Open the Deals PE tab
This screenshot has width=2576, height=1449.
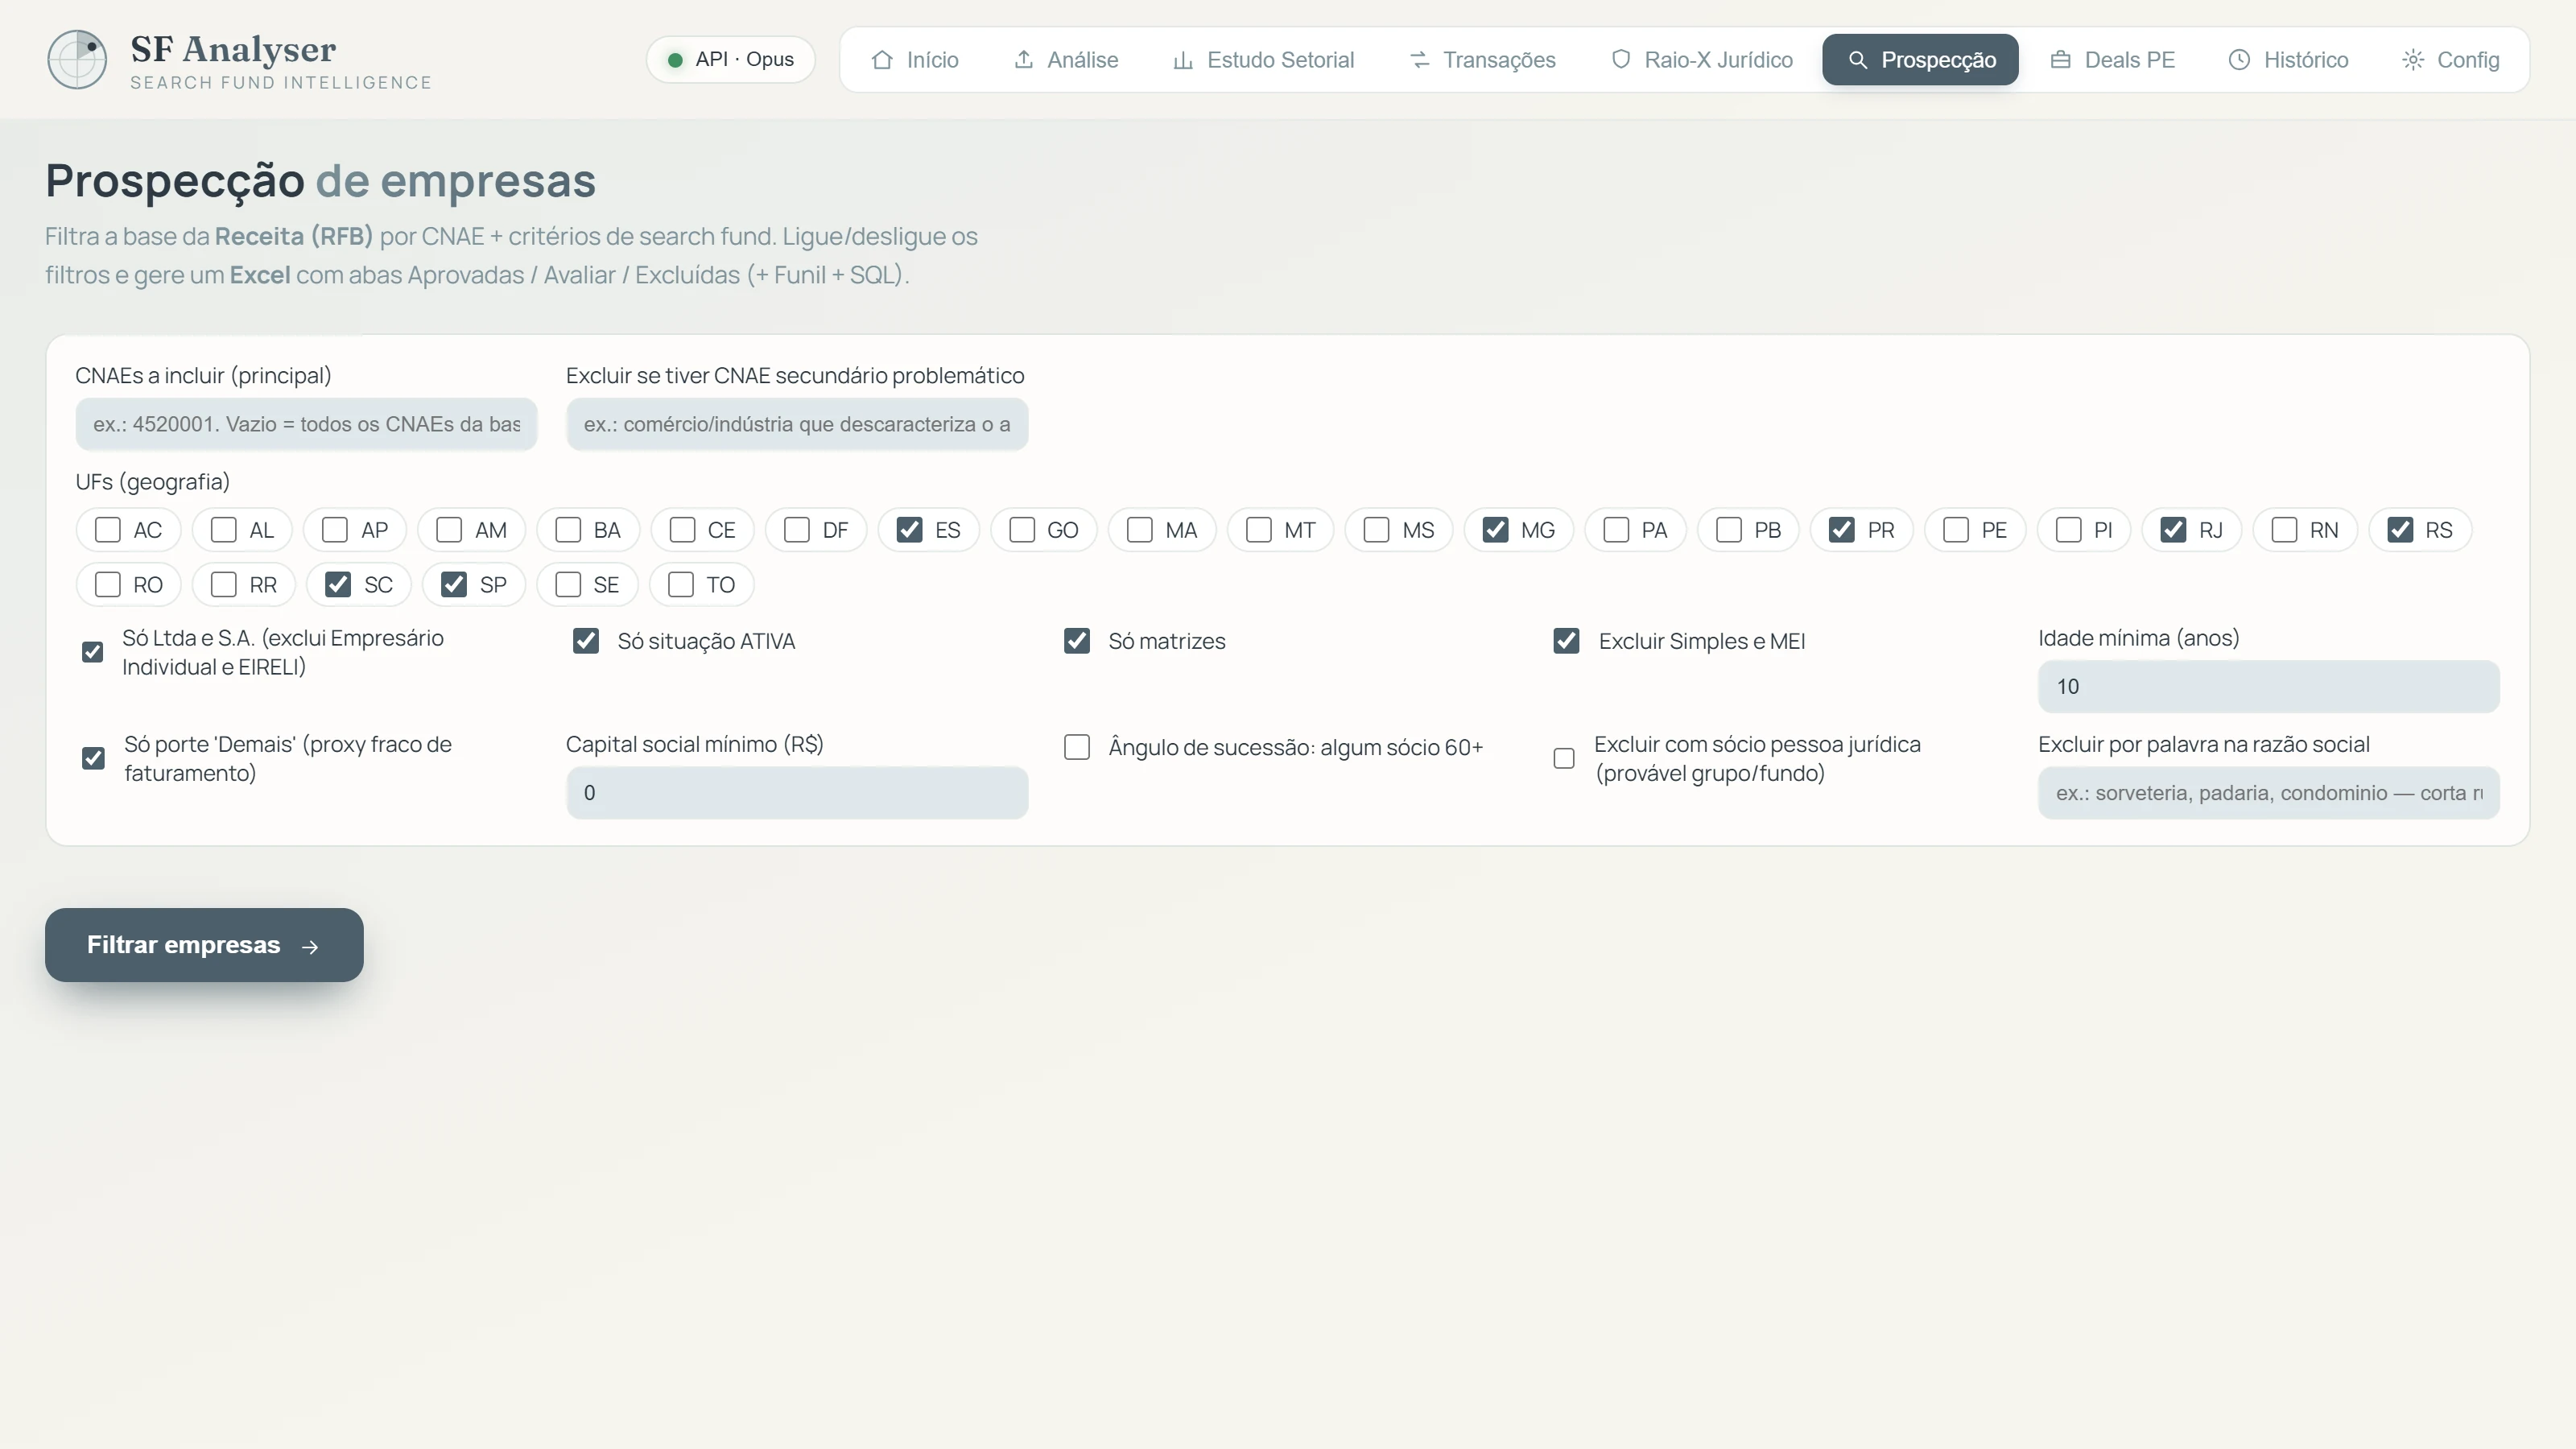[2112, 60]
